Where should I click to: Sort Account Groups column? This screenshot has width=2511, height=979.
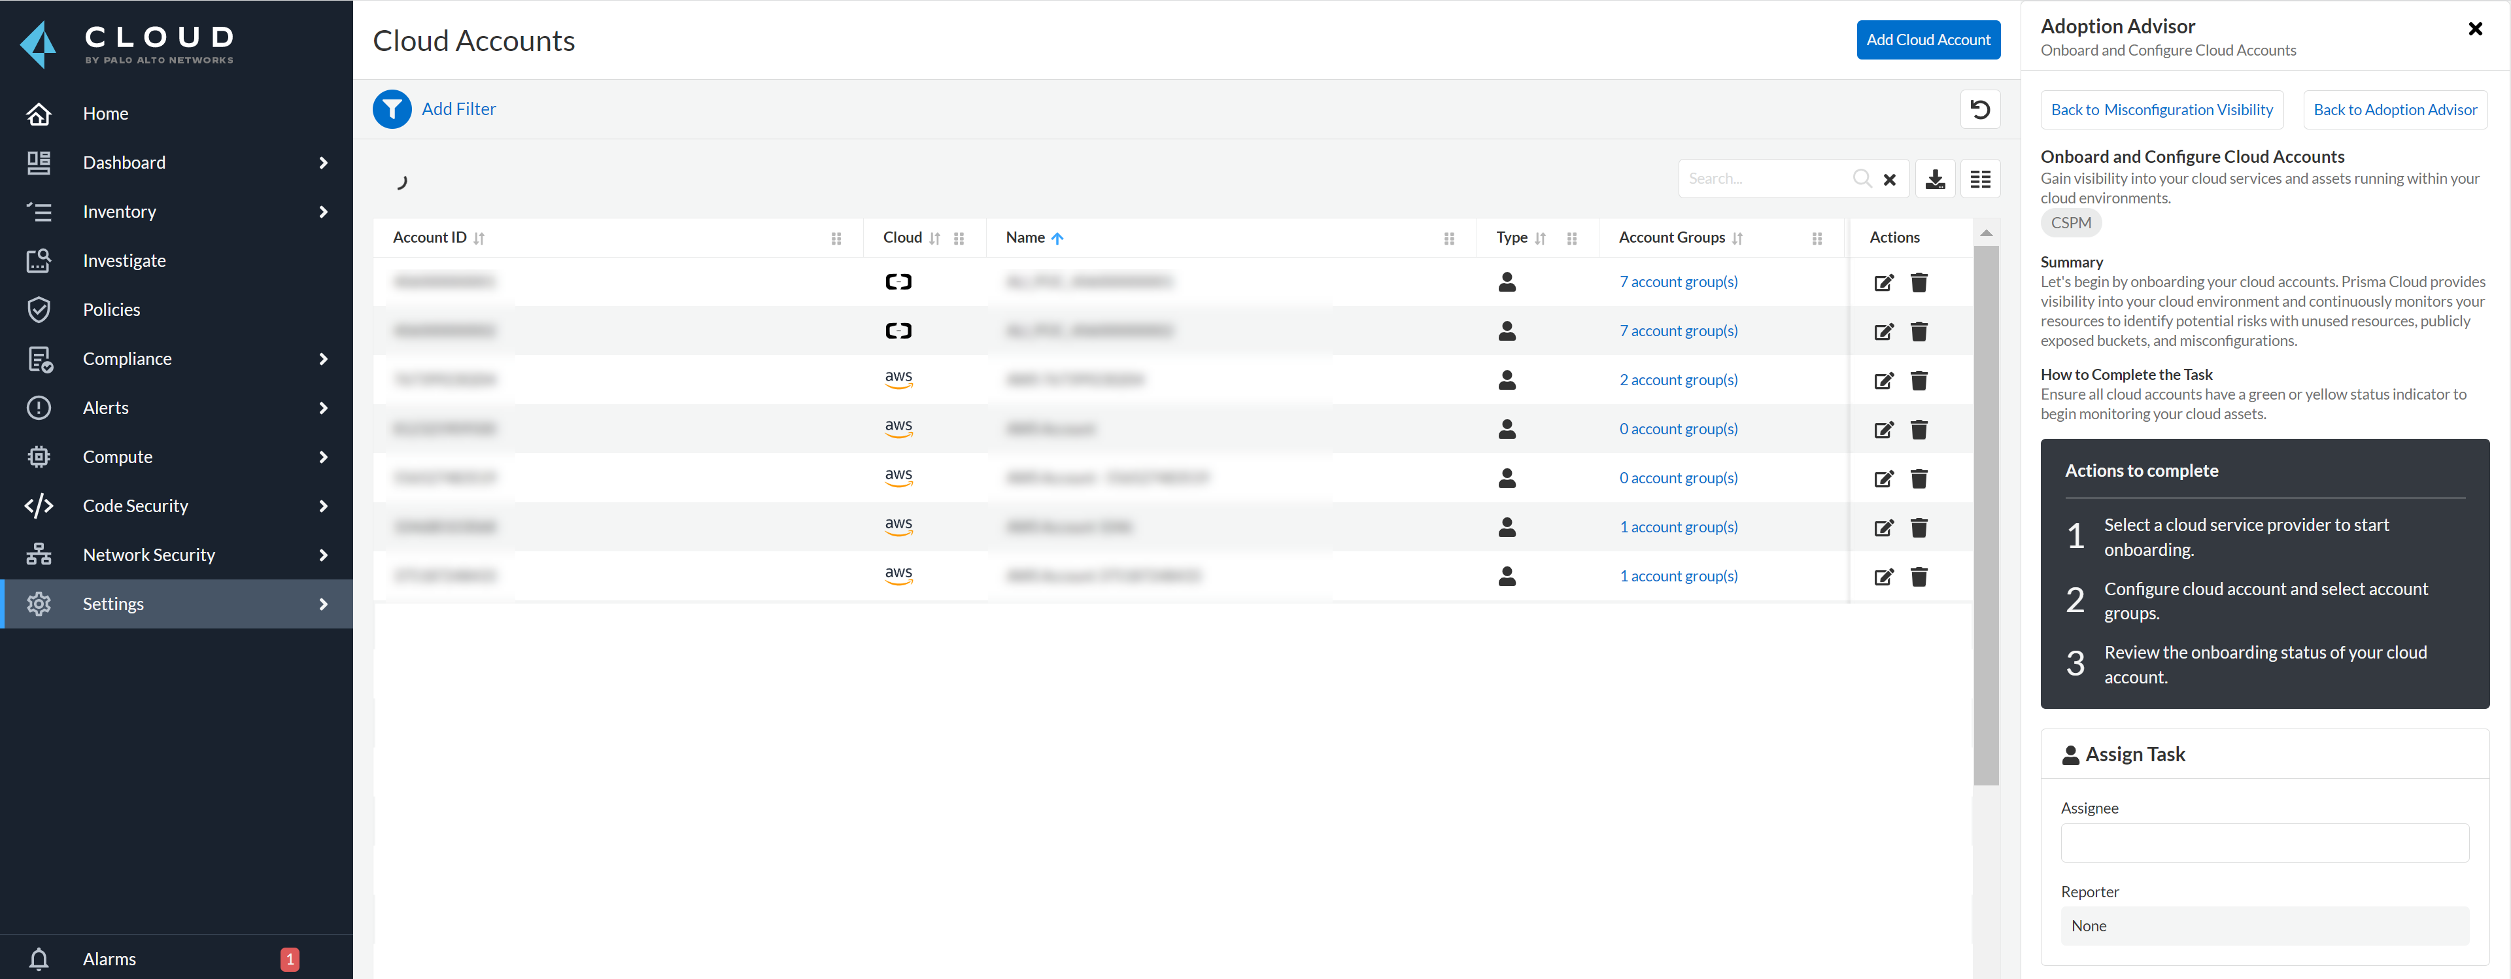(x=1737, y=238)
